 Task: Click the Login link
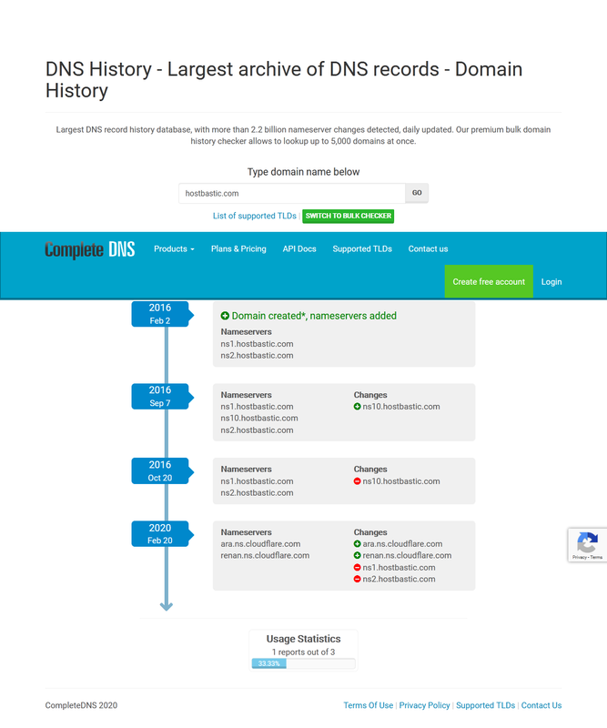click(551, 282)
